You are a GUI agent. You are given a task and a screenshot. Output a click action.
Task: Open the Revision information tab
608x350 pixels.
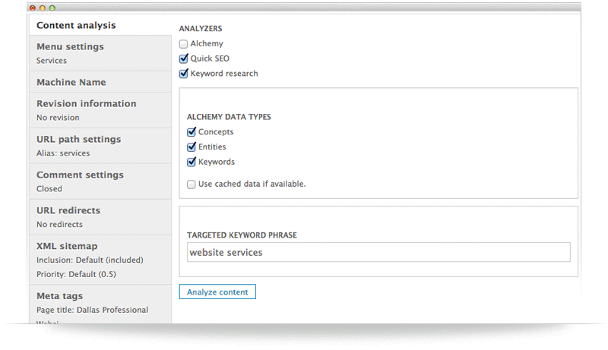100,110
